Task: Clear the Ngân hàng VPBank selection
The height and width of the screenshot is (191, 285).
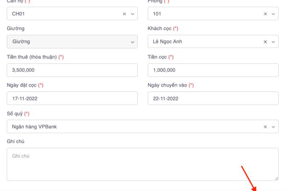Action: coord(265,126)
